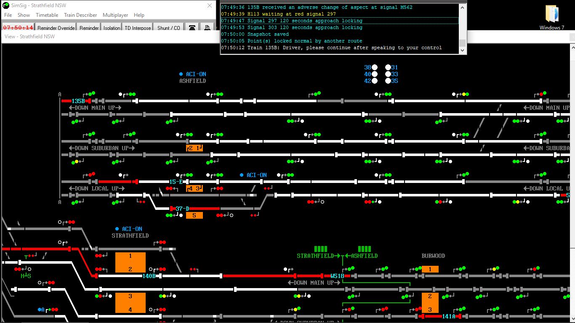This screenshot has width=575, height=323.
Task: Click round white indicator labelled 38
Action: [375, 67]
